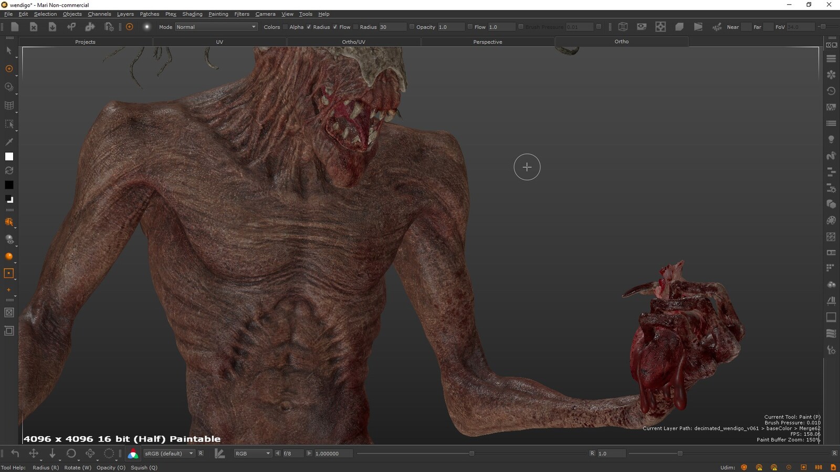
Task: Open the Layers palette icon on right
Action: pyautogui.click(x=831, y=59)
